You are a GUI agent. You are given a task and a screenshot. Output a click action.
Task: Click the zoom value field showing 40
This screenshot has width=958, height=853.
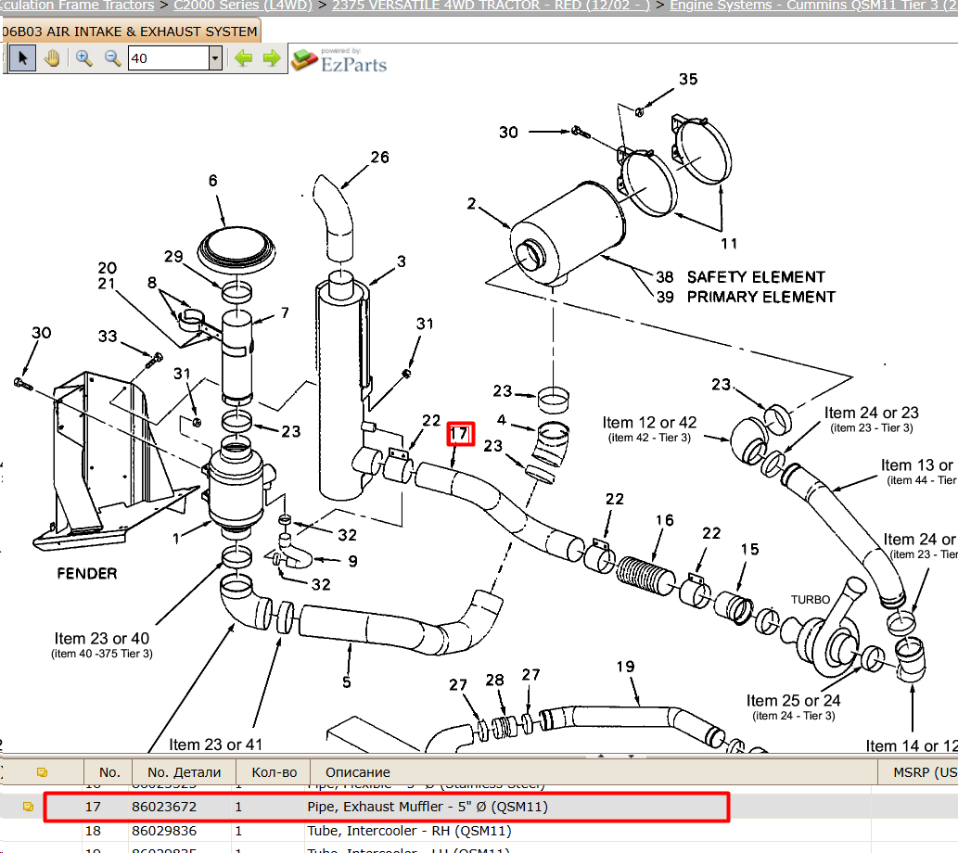[x=169, y=58]
